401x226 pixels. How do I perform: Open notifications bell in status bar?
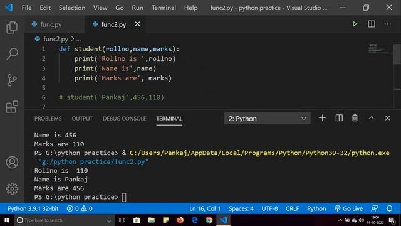(x=390, y=208)
